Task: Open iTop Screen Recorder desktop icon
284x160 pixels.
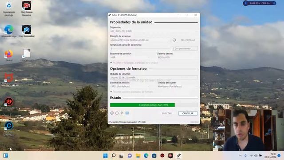Action: 27,8
